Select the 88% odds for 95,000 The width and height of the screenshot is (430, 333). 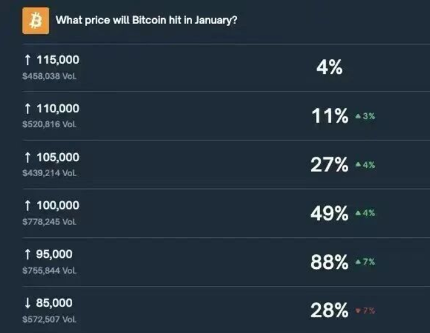coord(329,262)
